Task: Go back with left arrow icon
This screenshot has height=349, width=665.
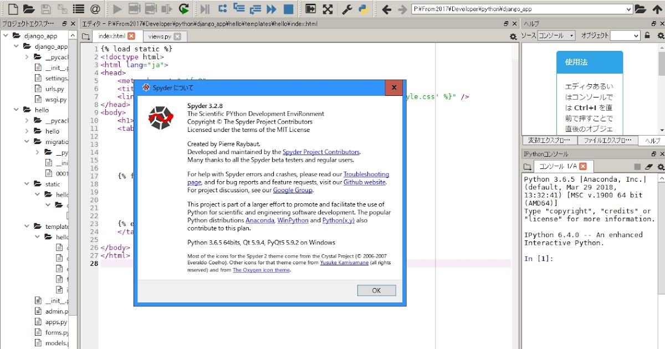Action: [x=387, y=9]
